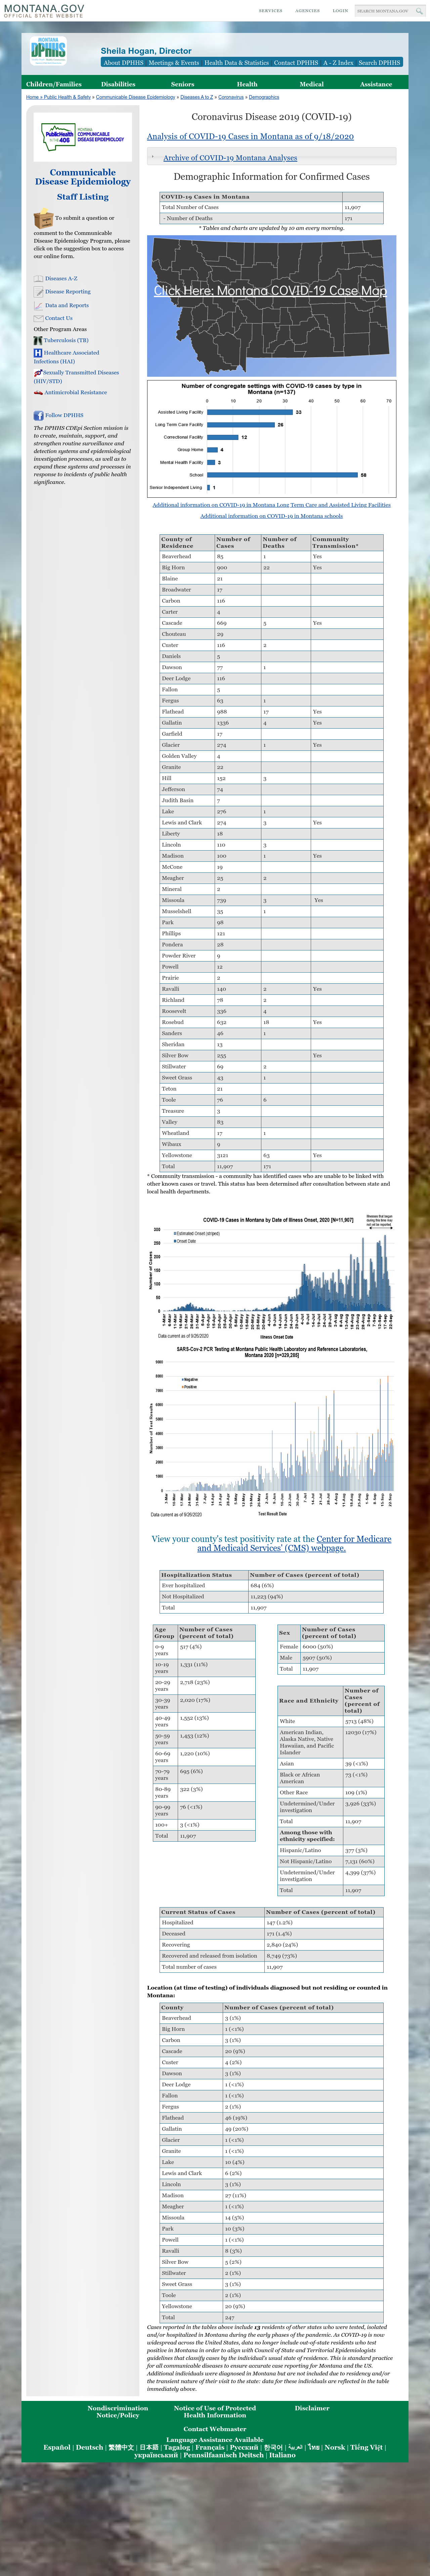Open the Children/Families navigation menu

click(x=54, y=84)
